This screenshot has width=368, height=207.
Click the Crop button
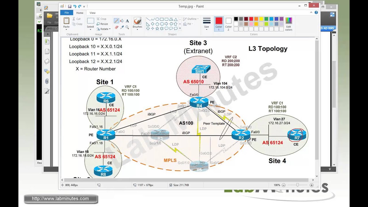101,19
